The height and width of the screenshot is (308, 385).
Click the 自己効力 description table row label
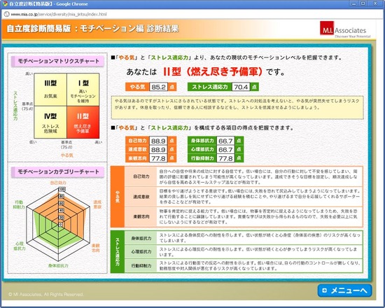click(141, 176)
